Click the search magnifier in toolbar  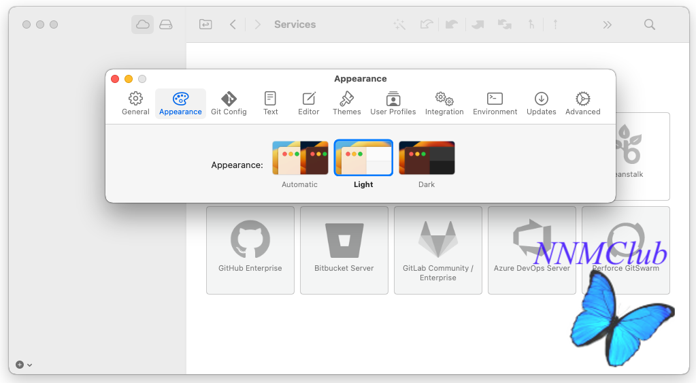(x=650, y=24)
